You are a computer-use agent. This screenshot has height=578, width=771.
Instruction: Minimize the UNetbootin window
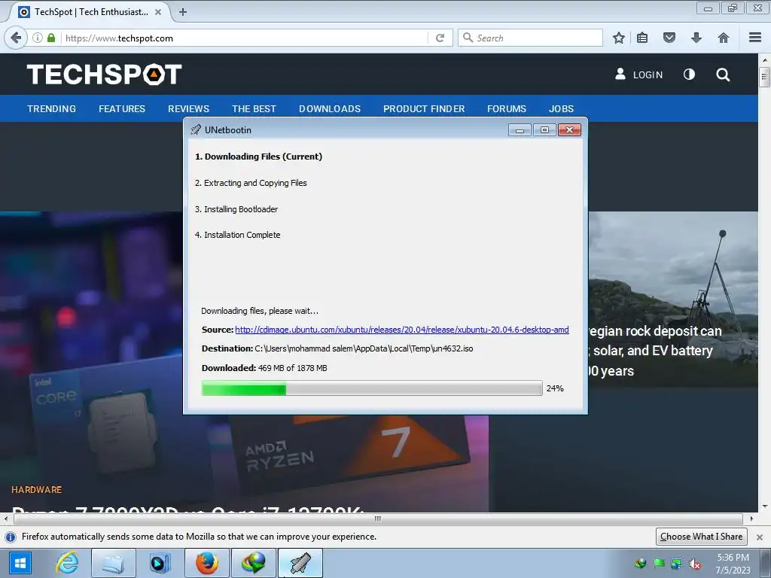click(x=520, y=129)
